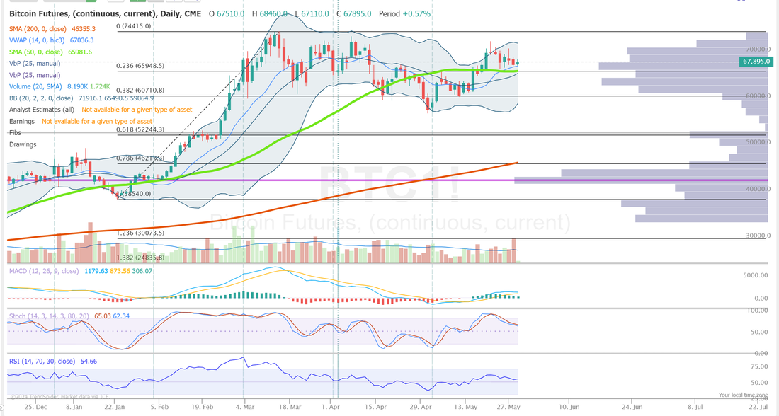Screen dimensions: 779x416
Task: Click the Earnings label in the legend
Action: (22, 121)
